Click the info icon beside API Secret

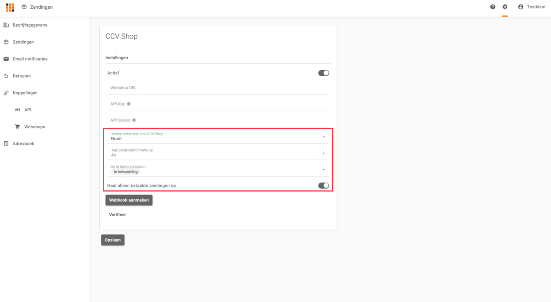click(134, 120)
